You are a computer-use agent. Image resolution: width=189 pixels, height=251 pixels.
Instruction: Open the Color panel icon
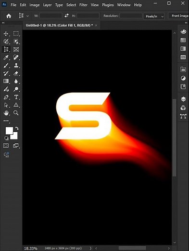point(183,31)
